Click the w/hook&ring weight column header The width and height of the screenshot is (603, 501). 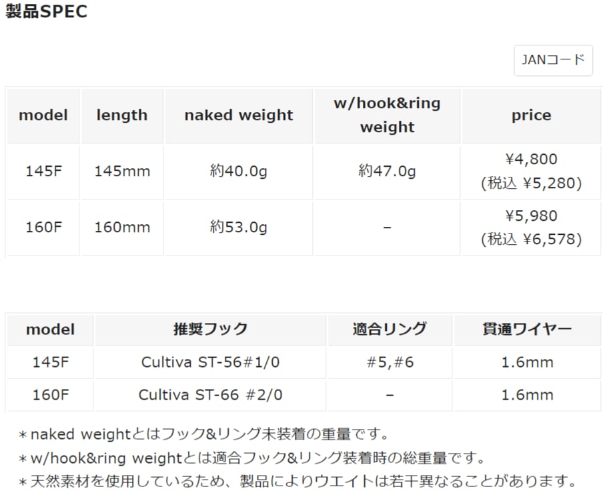(387, 115)
